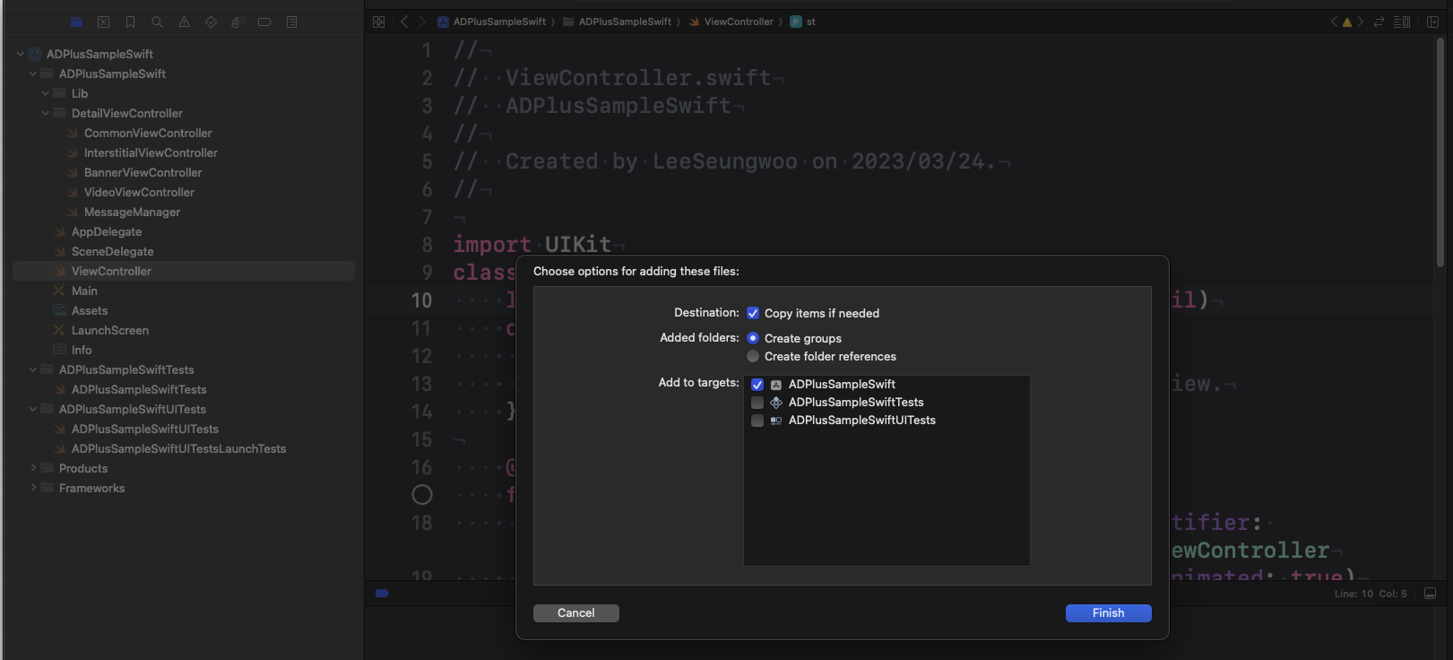This screenshot has height=660, width=1453.
Task: Check the ADPlusSampleSwiftTests target checkbox
Action: (x=757, y=403)
